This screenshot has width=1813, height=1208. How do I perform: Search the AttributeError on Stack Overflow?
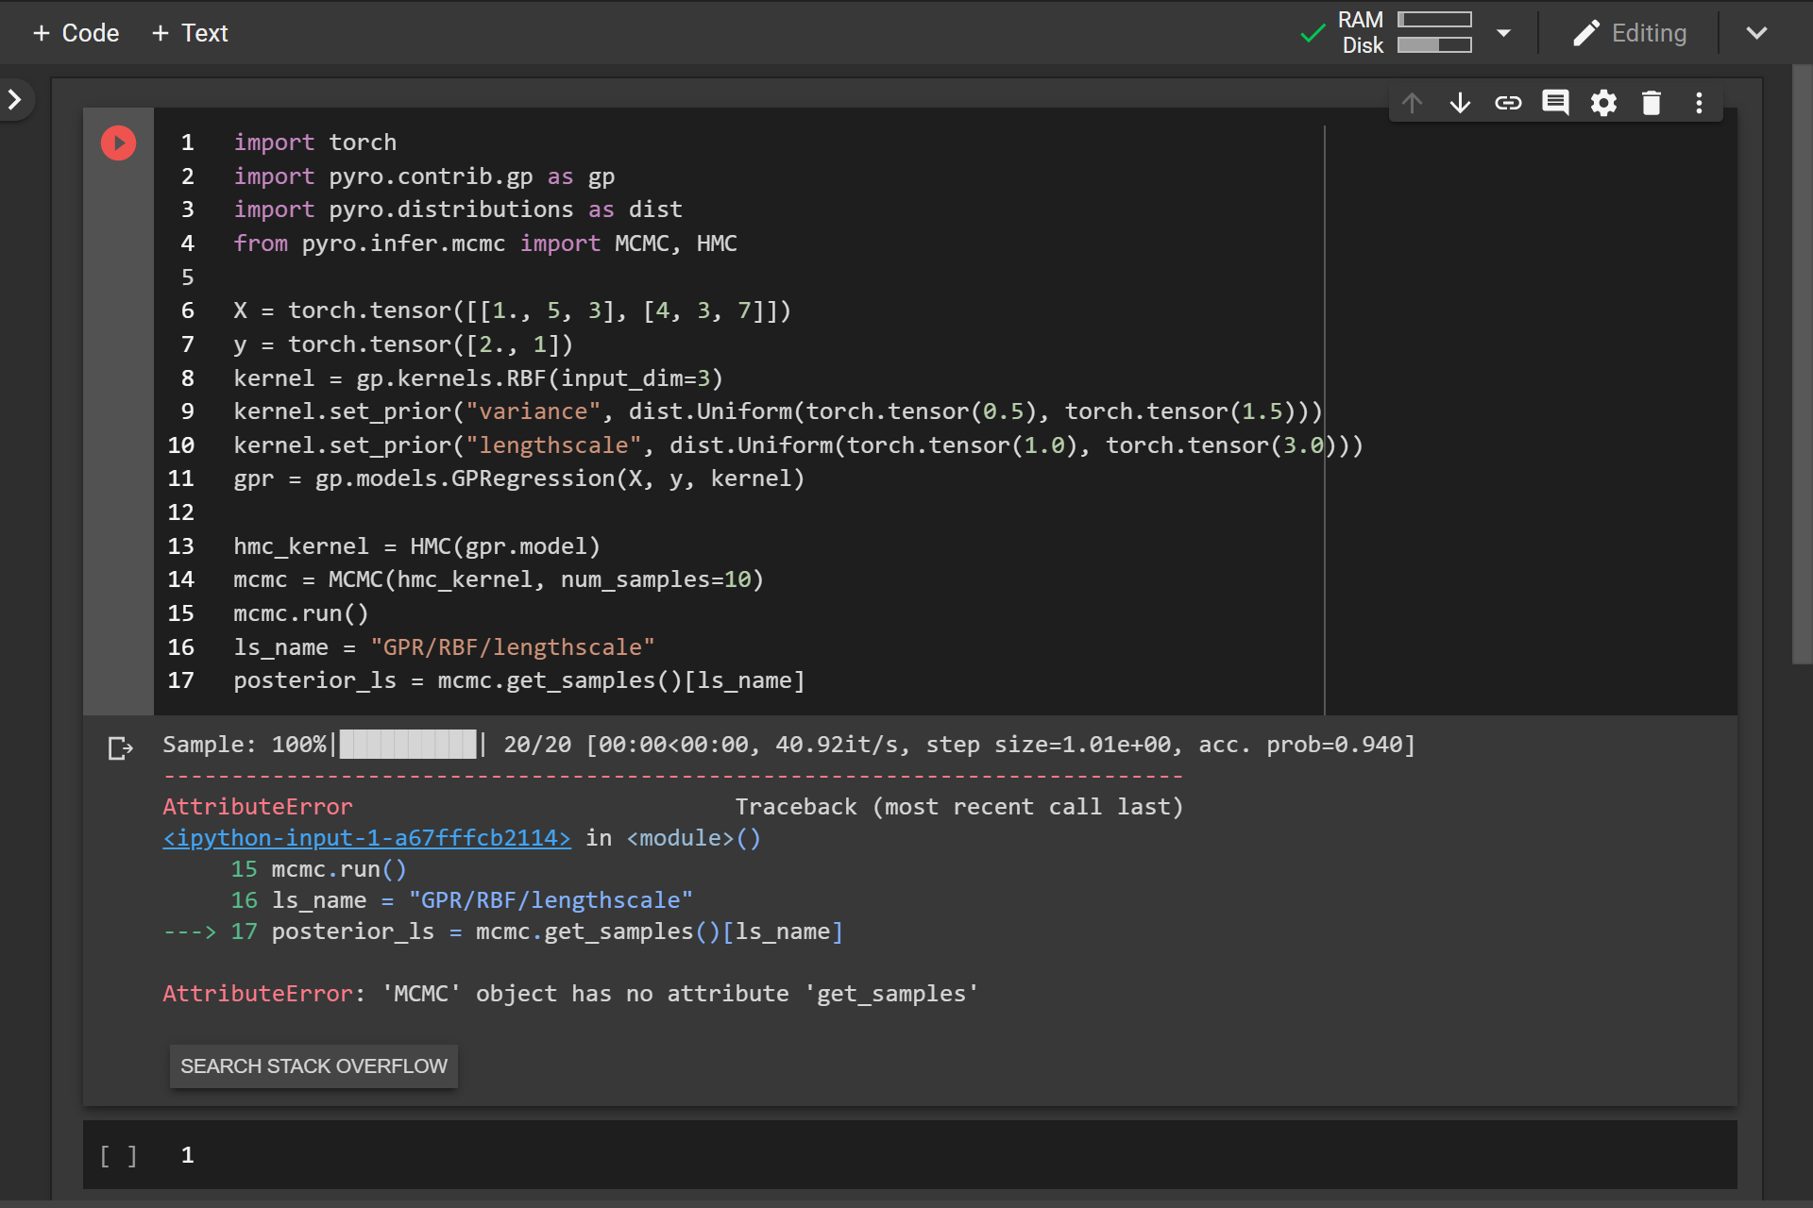313,1065
